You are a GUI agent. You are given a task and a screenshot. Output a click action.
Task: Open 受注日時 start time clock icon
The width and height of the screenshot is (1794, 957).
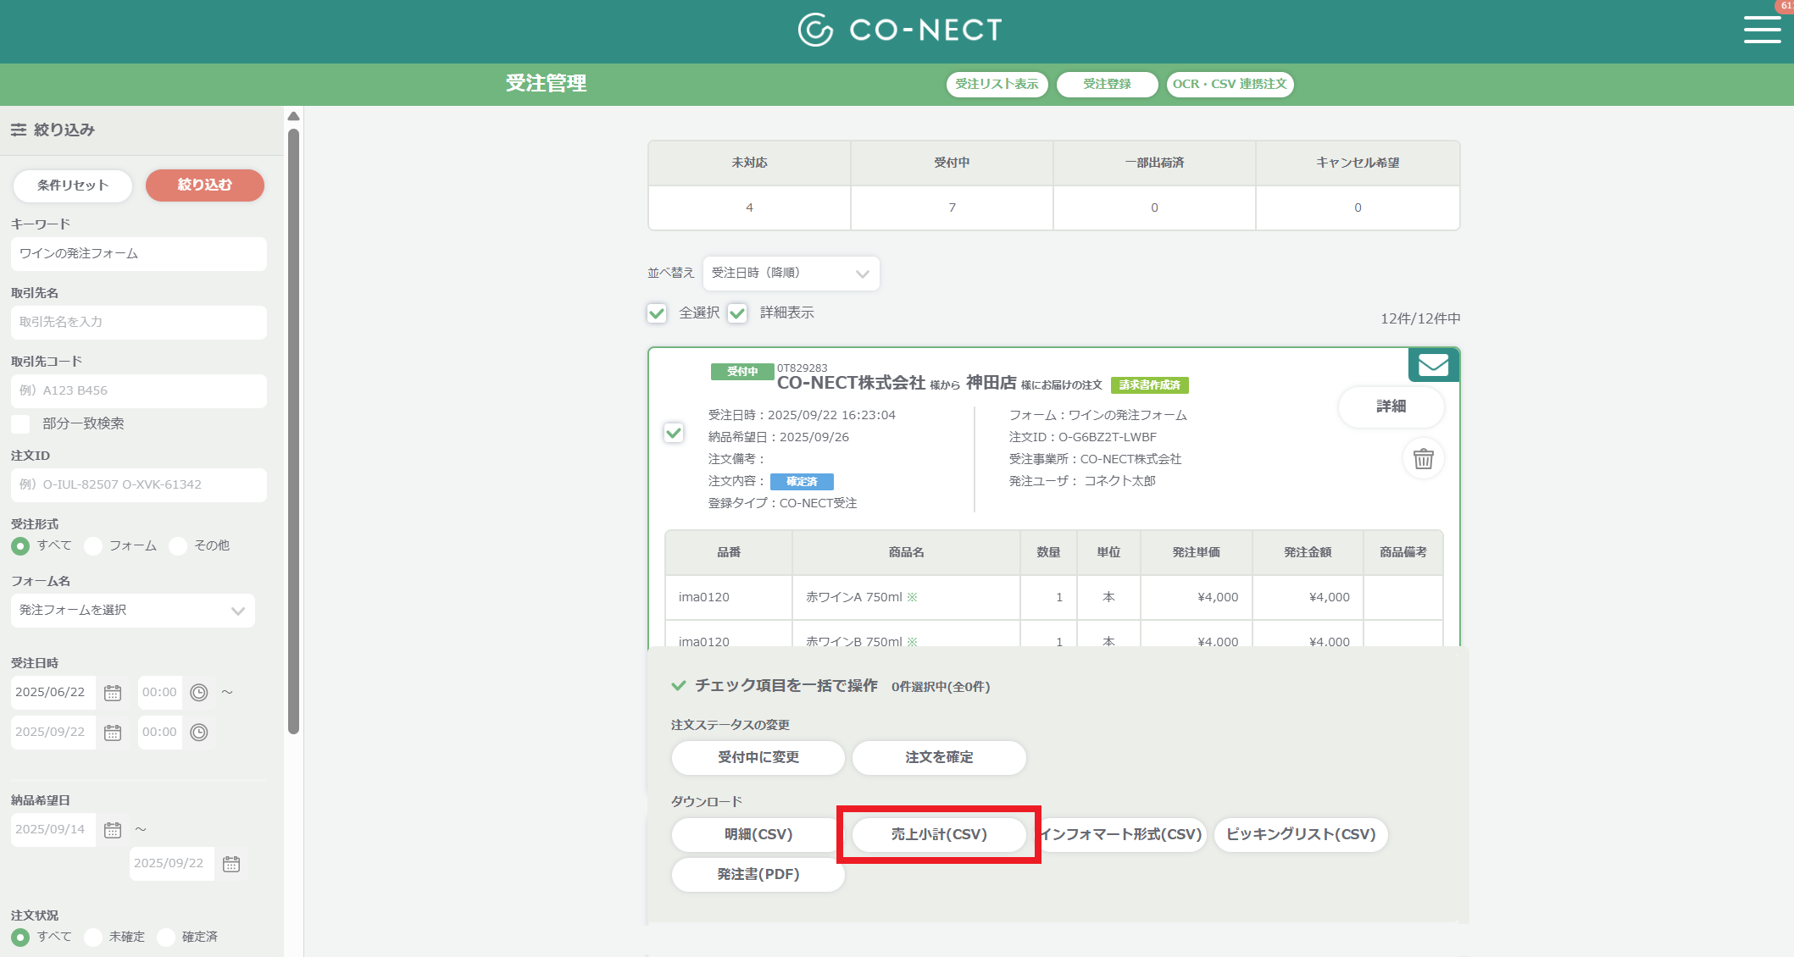(x=199, y=693)
